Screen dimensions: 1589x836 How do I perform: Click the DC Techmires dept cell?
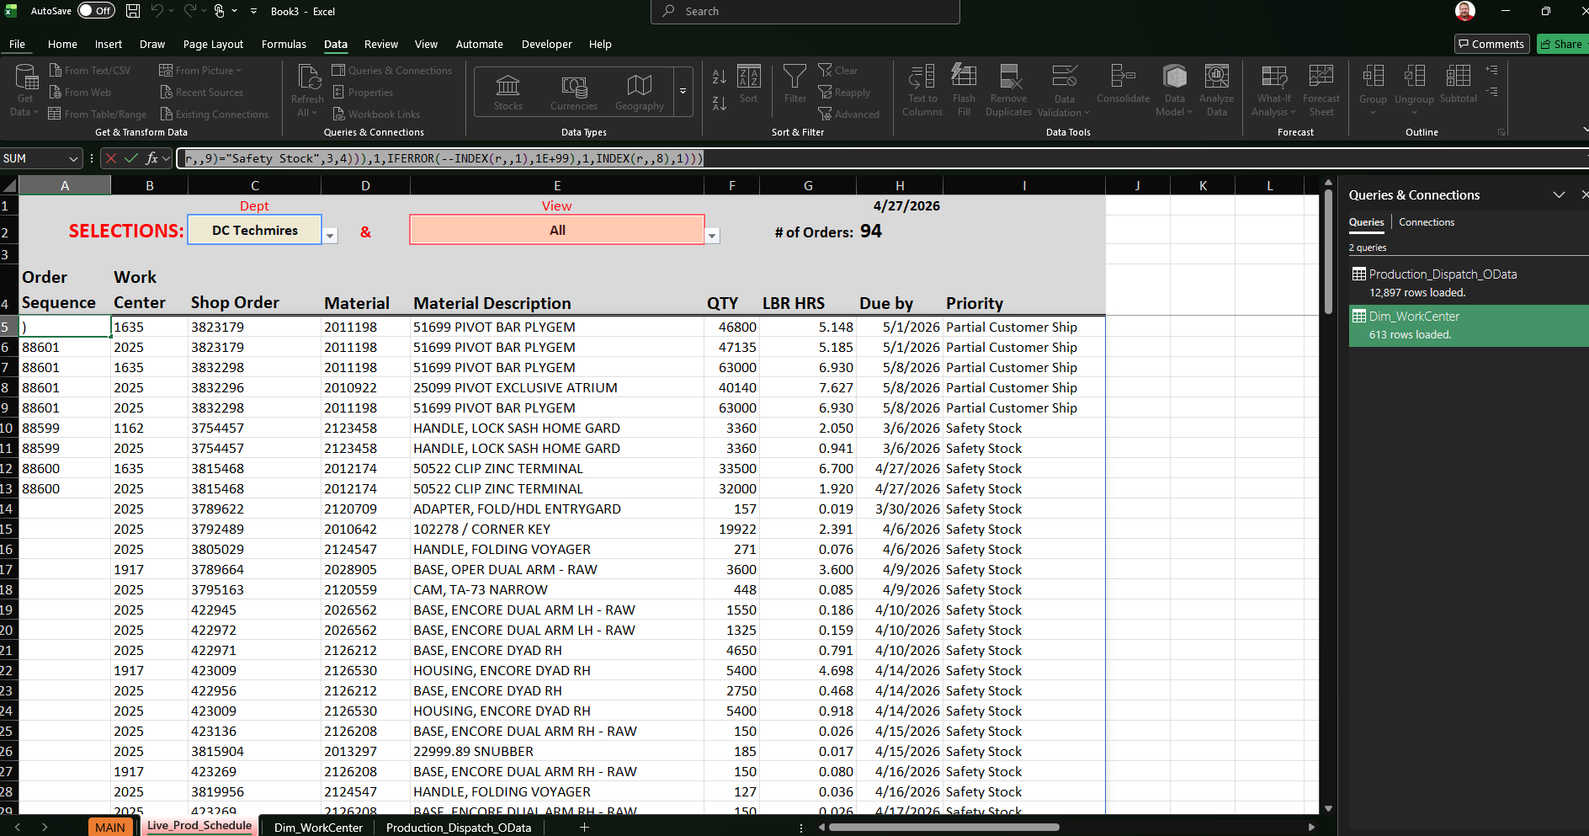(x=254, y=230)
